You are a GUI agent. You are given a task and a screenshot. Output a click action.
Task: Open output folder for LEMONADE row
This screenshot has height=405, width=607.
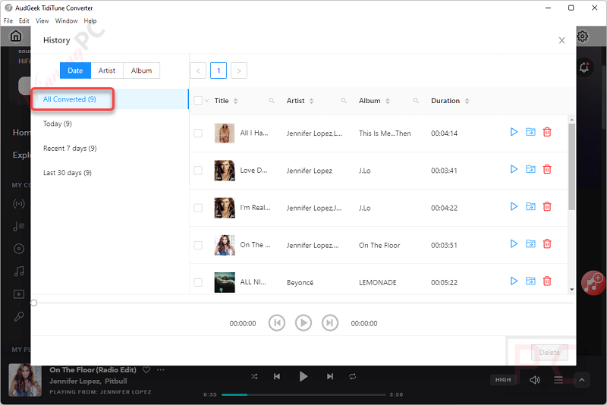530,281
